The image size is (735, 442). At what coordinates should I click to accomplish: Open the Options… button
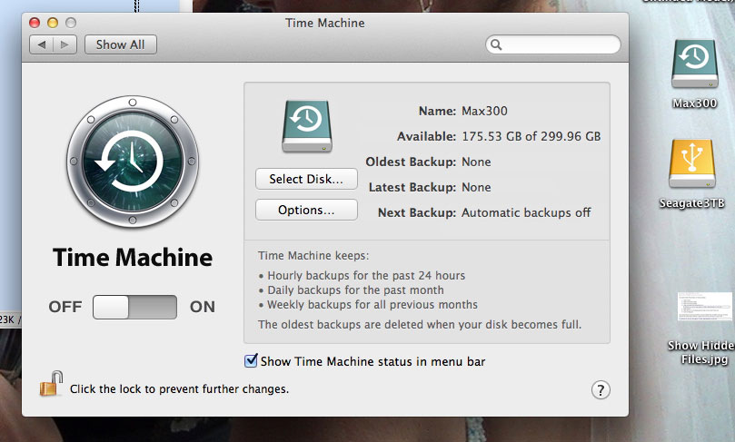306,210
